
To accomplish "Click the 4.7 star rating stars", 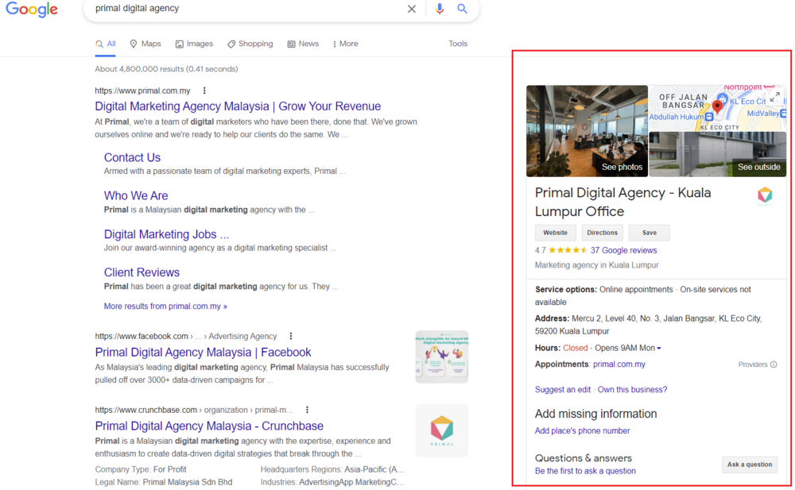I will (x=568, y=250).
